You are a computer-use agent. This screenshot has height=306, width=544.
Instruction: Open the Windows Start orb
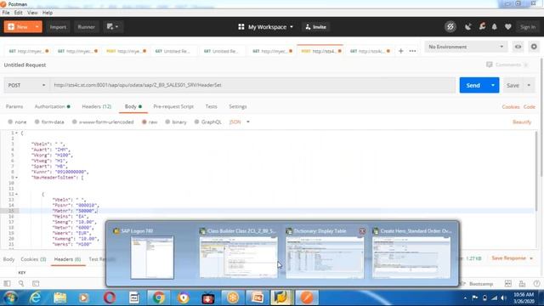pyautogui.click(x=10, y=297)
